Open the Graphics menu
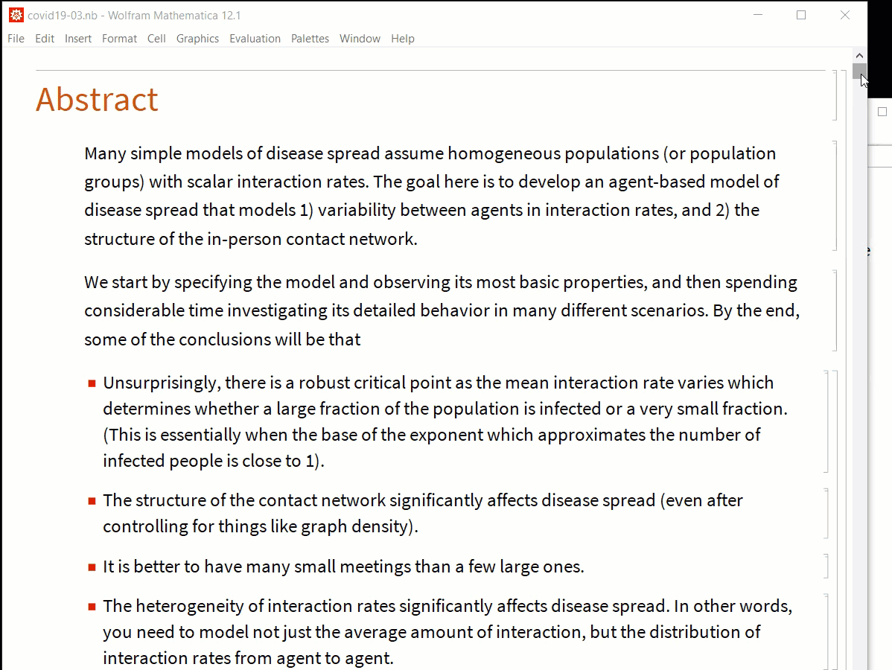 coord(197,39)
